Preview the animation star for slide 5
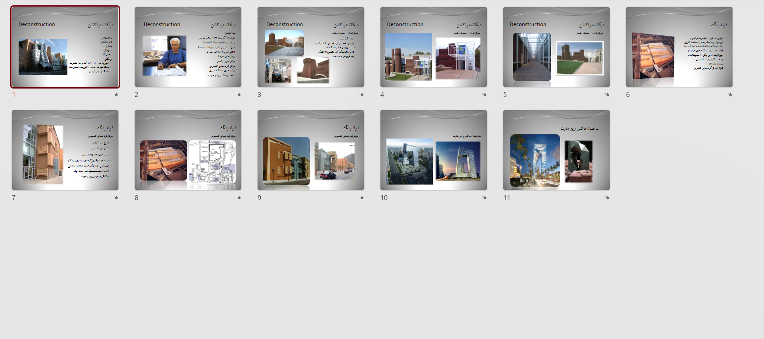The height and width of the screenshot is (339, 764). click(607, 95)
